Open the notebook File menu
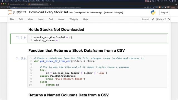The width and height of the screenshot is (178, 100). tap(12, 19)
